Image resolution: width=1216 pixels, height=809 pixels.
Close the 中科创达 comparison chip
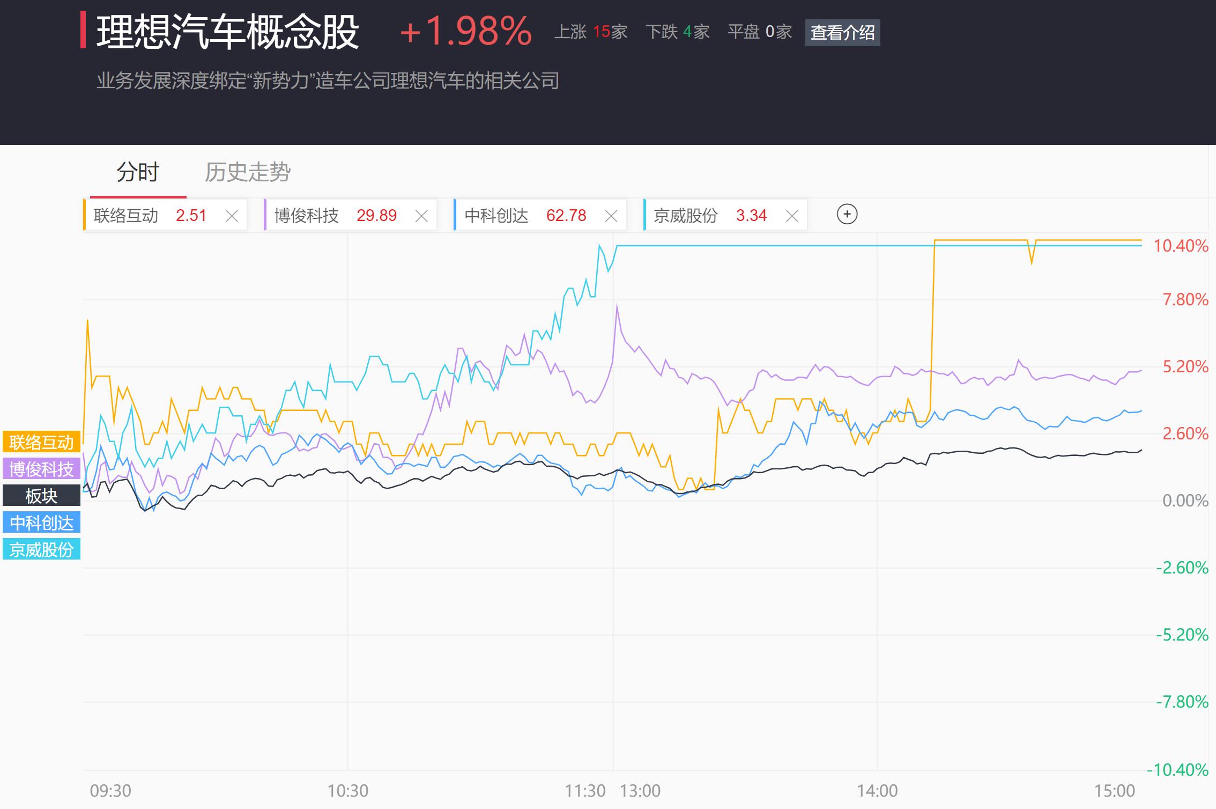tap(611, 216)
